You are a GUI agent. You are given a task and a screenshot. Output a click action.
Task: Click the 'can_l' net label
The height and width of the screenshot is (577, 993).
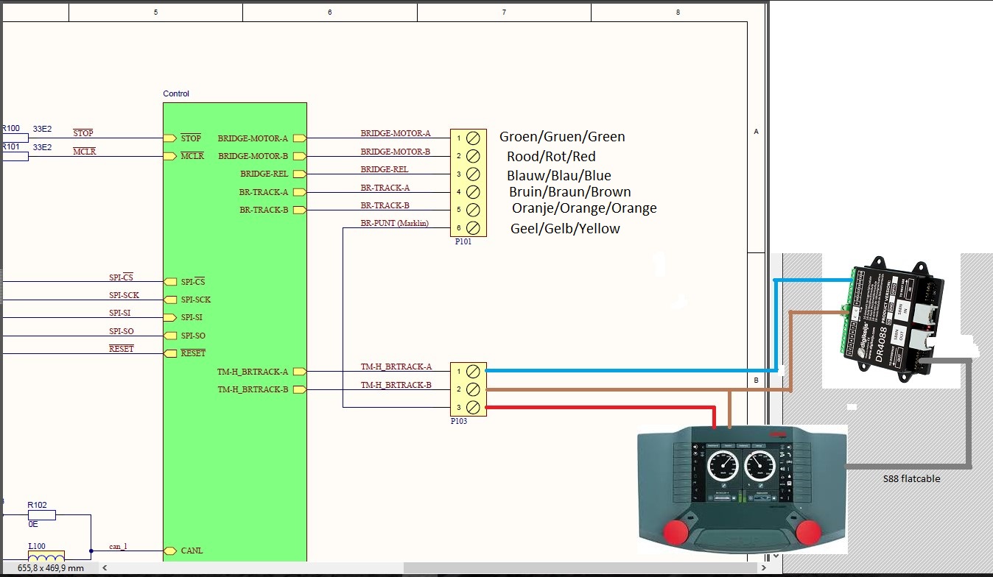[118, 545]
